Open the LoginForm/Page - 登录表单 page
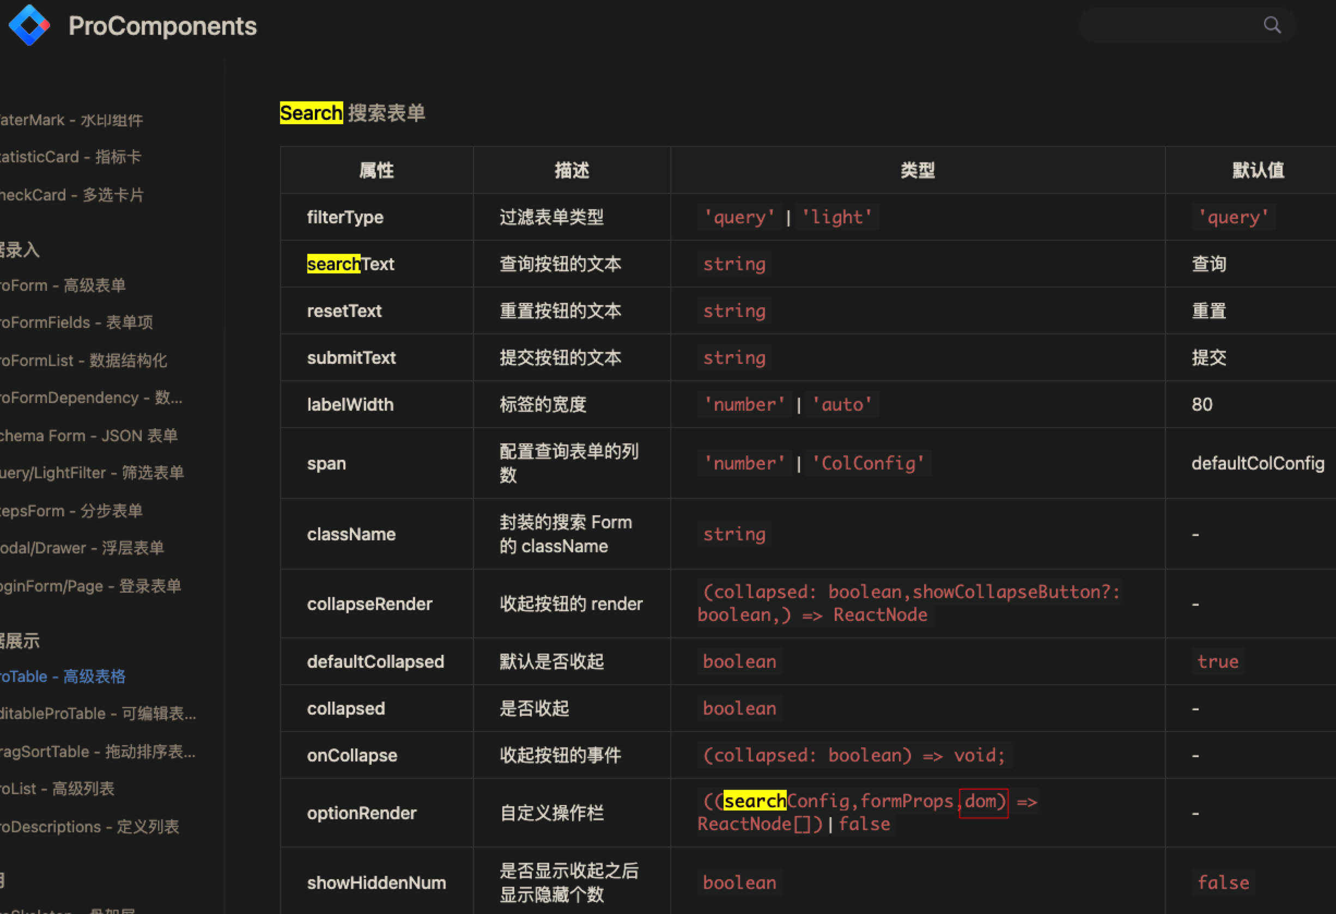Viewport: 1336px width, 914px height. coord(89,586)
